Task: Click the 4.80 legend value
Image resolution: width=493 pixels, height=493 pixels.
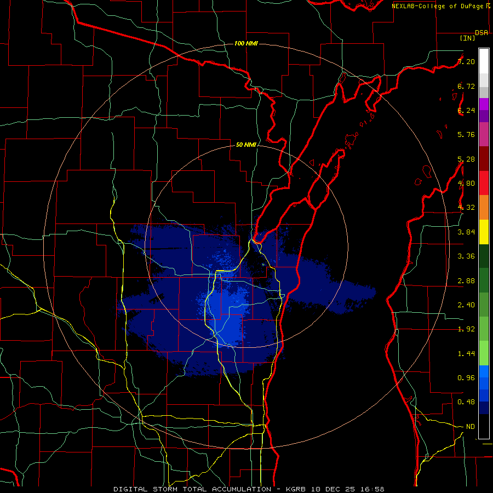Action: (x=466, y=184)
